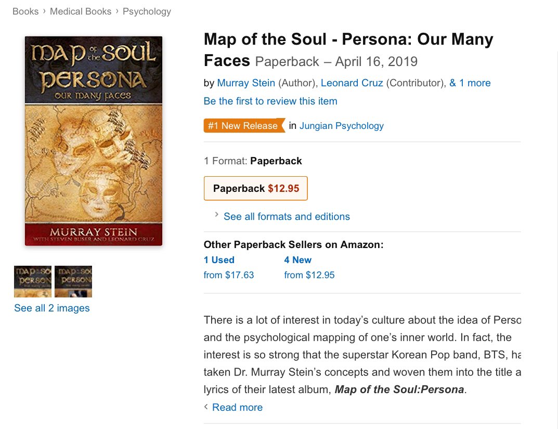Open See all 2 images link
Image resolution: width=558 pixels, height=429 pixels.
(52, 308)
